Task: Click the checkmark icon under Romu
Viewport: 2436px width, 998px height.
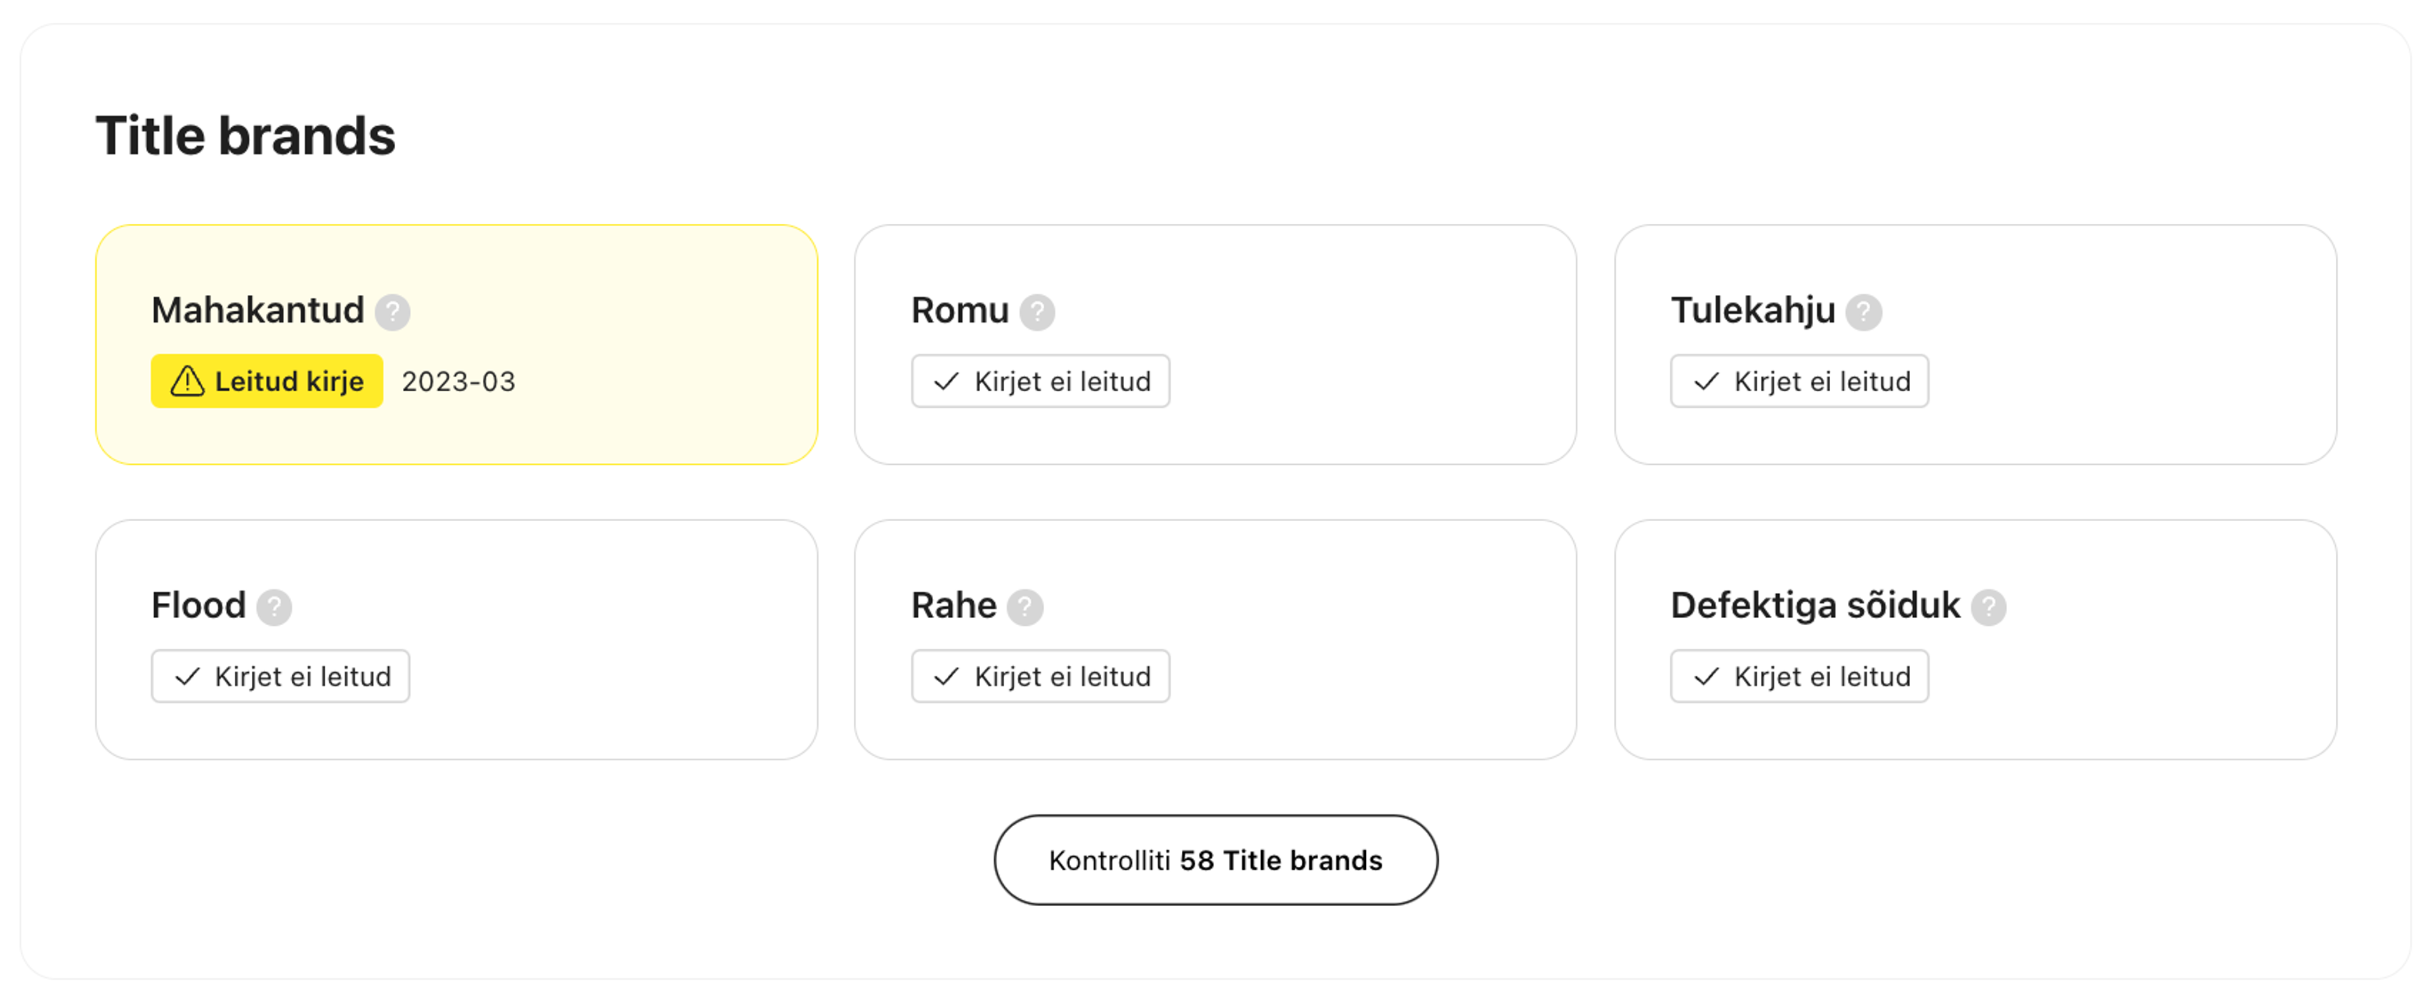Action: pos(946,382)
